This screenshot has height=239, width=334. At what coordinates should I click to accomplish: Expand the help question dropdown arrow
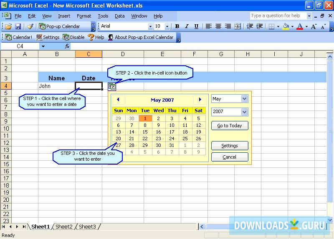click(309, 16)
